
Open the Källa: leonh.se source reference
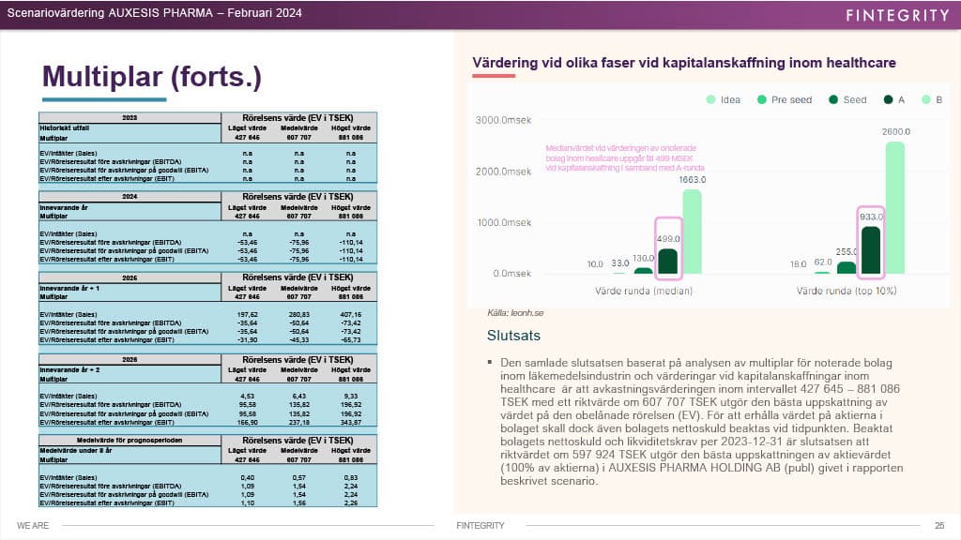[515, 313]
